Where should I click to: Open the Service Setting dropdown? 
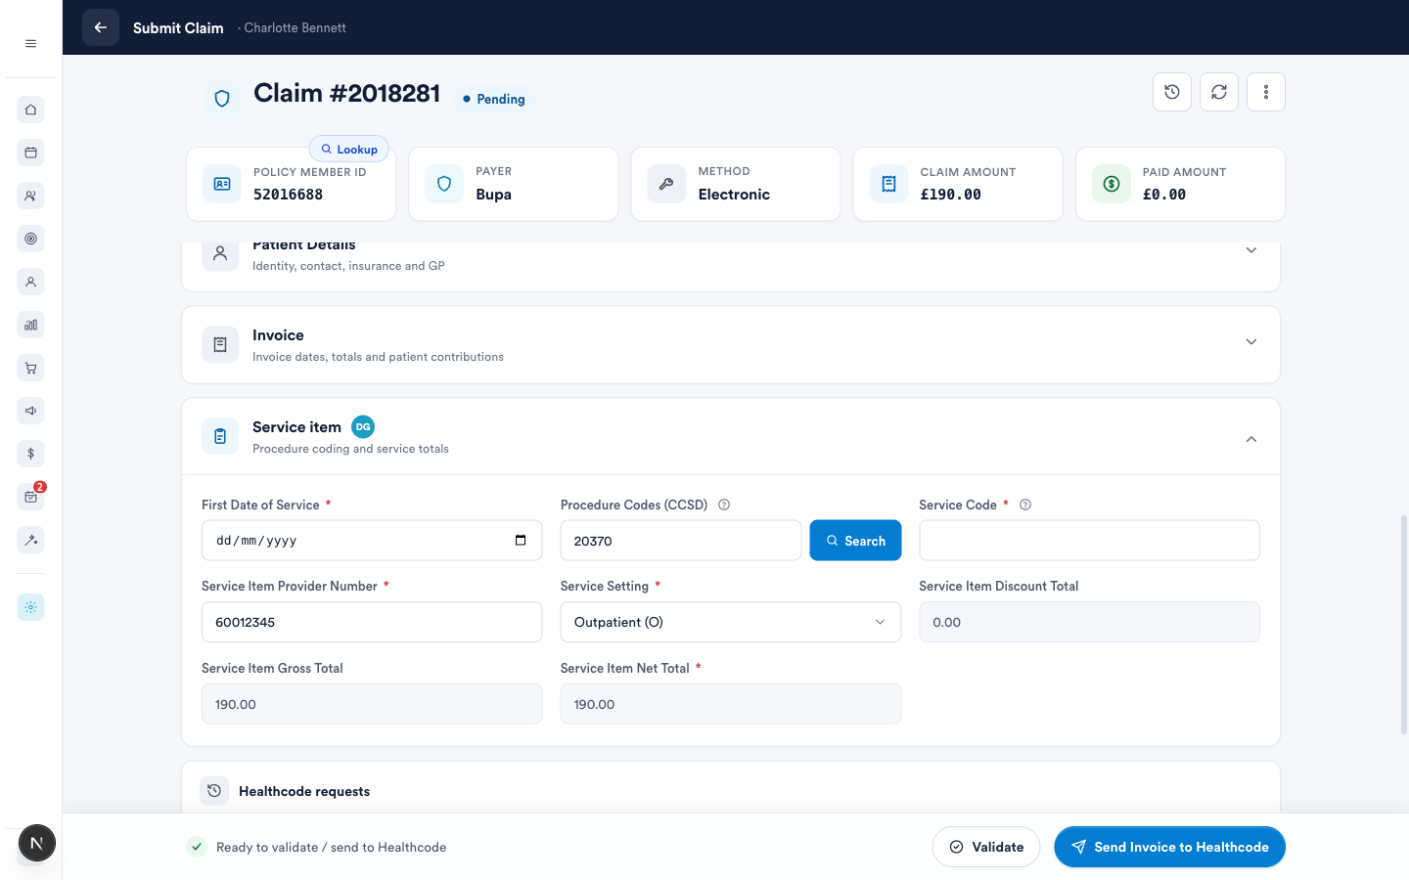tap(731, 622)
